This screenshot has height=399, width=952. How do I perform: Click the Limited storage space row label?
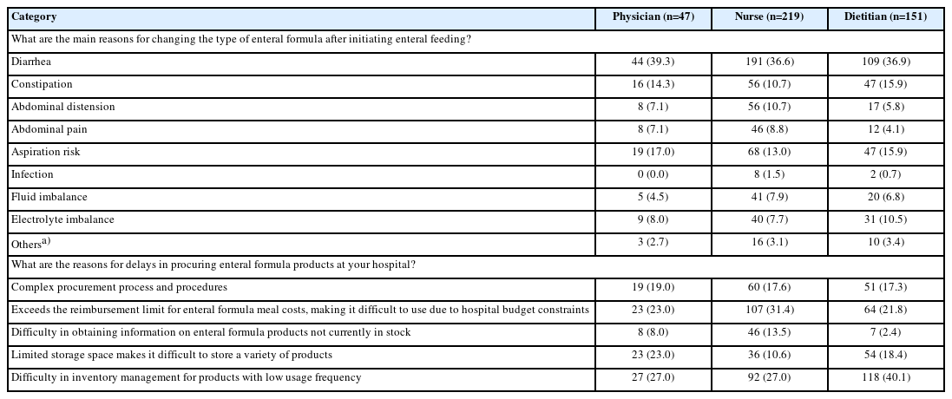tap(171, 356)
